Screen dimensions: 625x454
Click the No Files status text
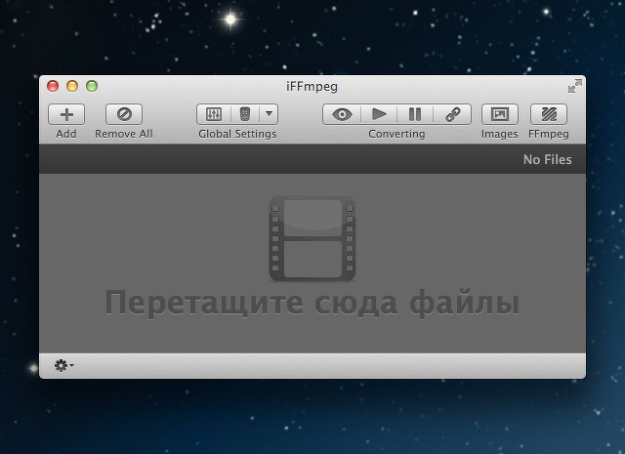click(x=547, y=159)
